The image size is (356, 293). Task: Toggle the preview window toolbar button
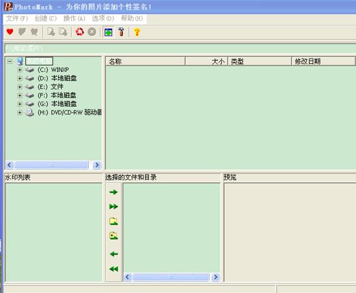[108, 32]
